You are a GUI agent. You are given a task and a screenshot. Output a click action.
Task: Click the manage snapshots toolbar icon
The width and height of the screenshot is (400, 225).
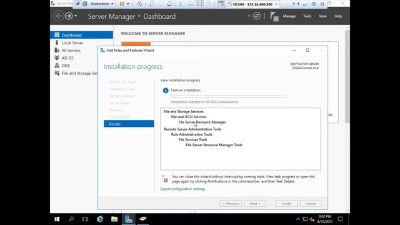click(169, 4)
